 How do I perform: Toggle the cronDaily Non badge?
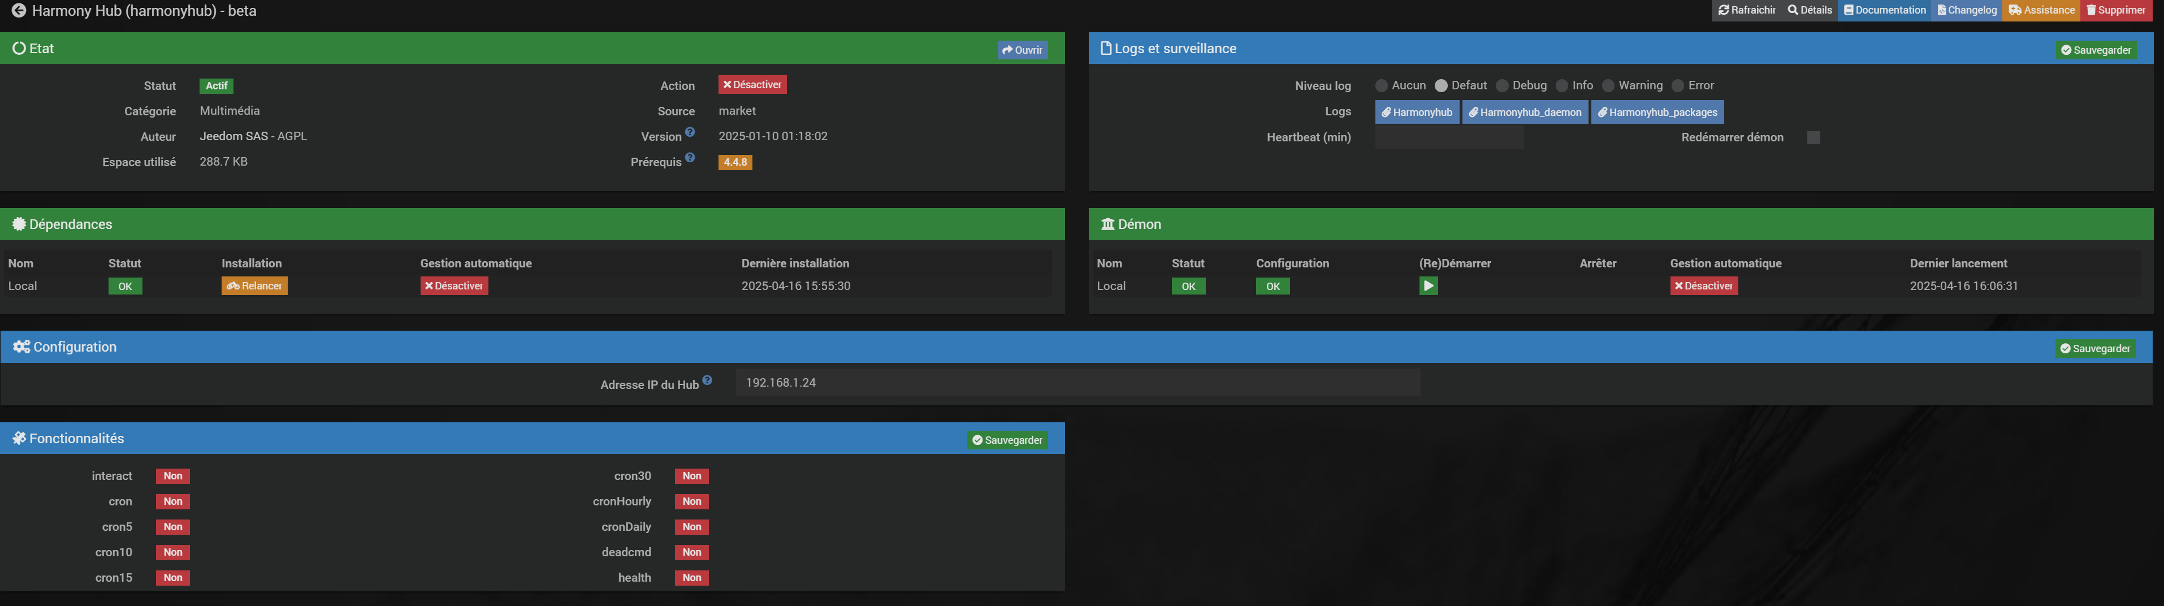point(692,527)
